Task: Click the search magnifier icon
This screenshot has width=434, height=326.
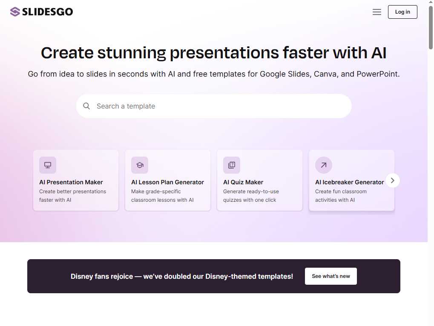Action: tap(86, 106)
